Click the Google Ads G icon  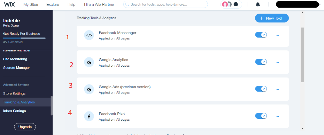click(x=89, y=89)
